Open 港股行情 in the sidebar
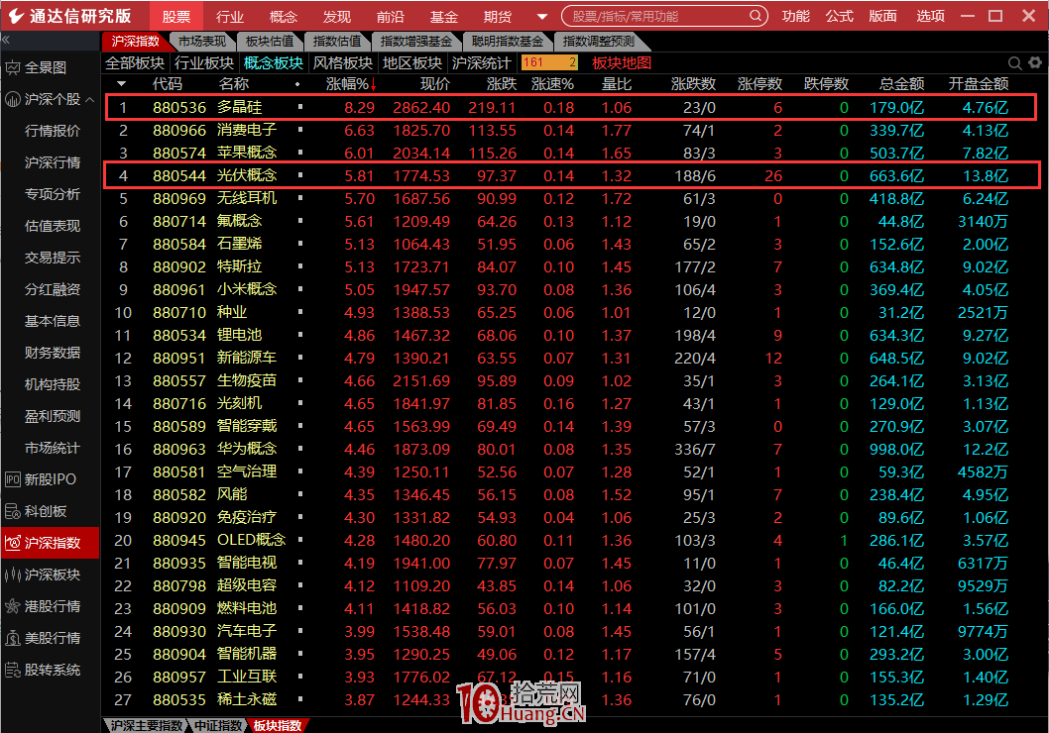Screen dimensions: 1049x733 tap(43, 606)
